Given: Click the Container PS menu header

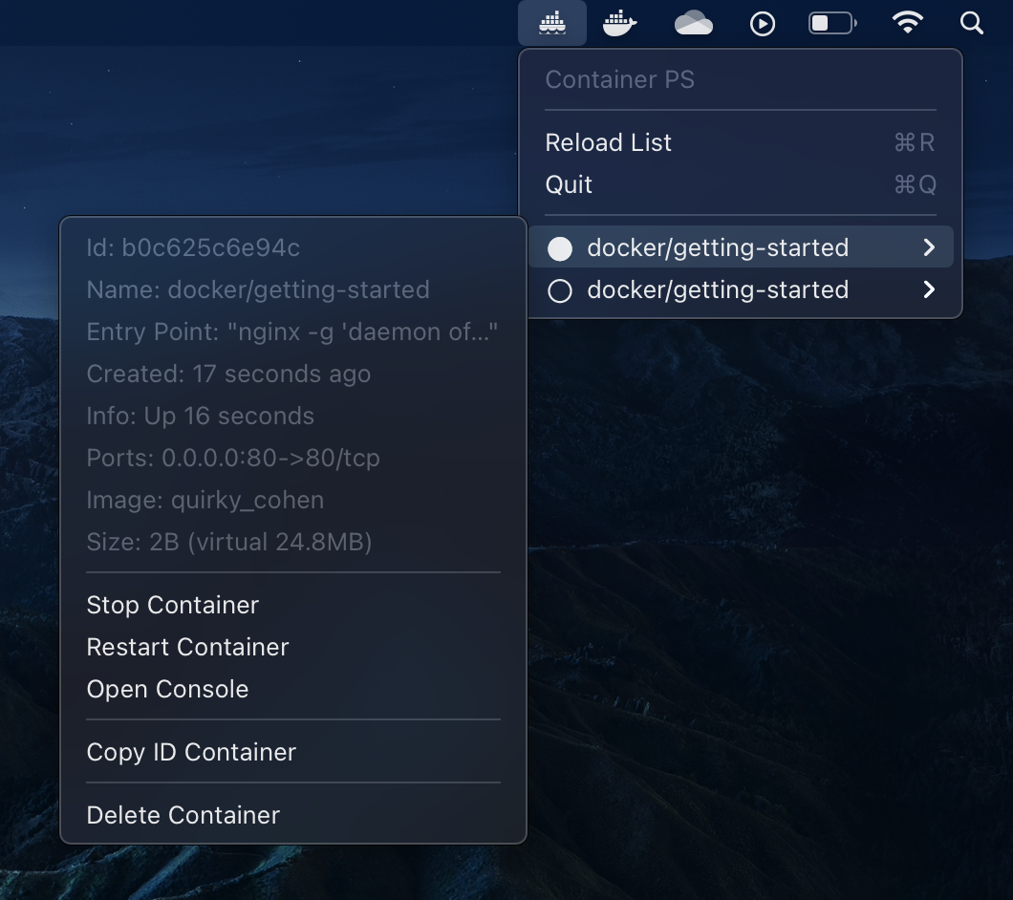Looking at the screenshot, I should click(741, 79).
